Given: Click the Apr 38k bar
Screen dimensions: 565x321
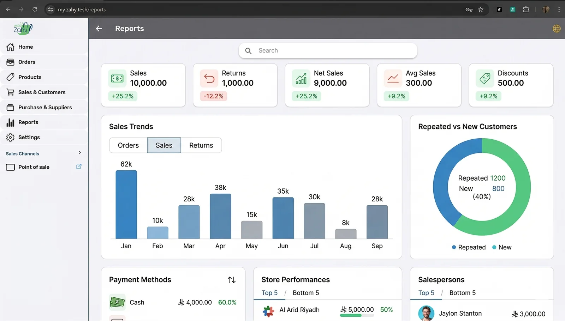Looking at the screenshot, I should [x=220, y=216].
